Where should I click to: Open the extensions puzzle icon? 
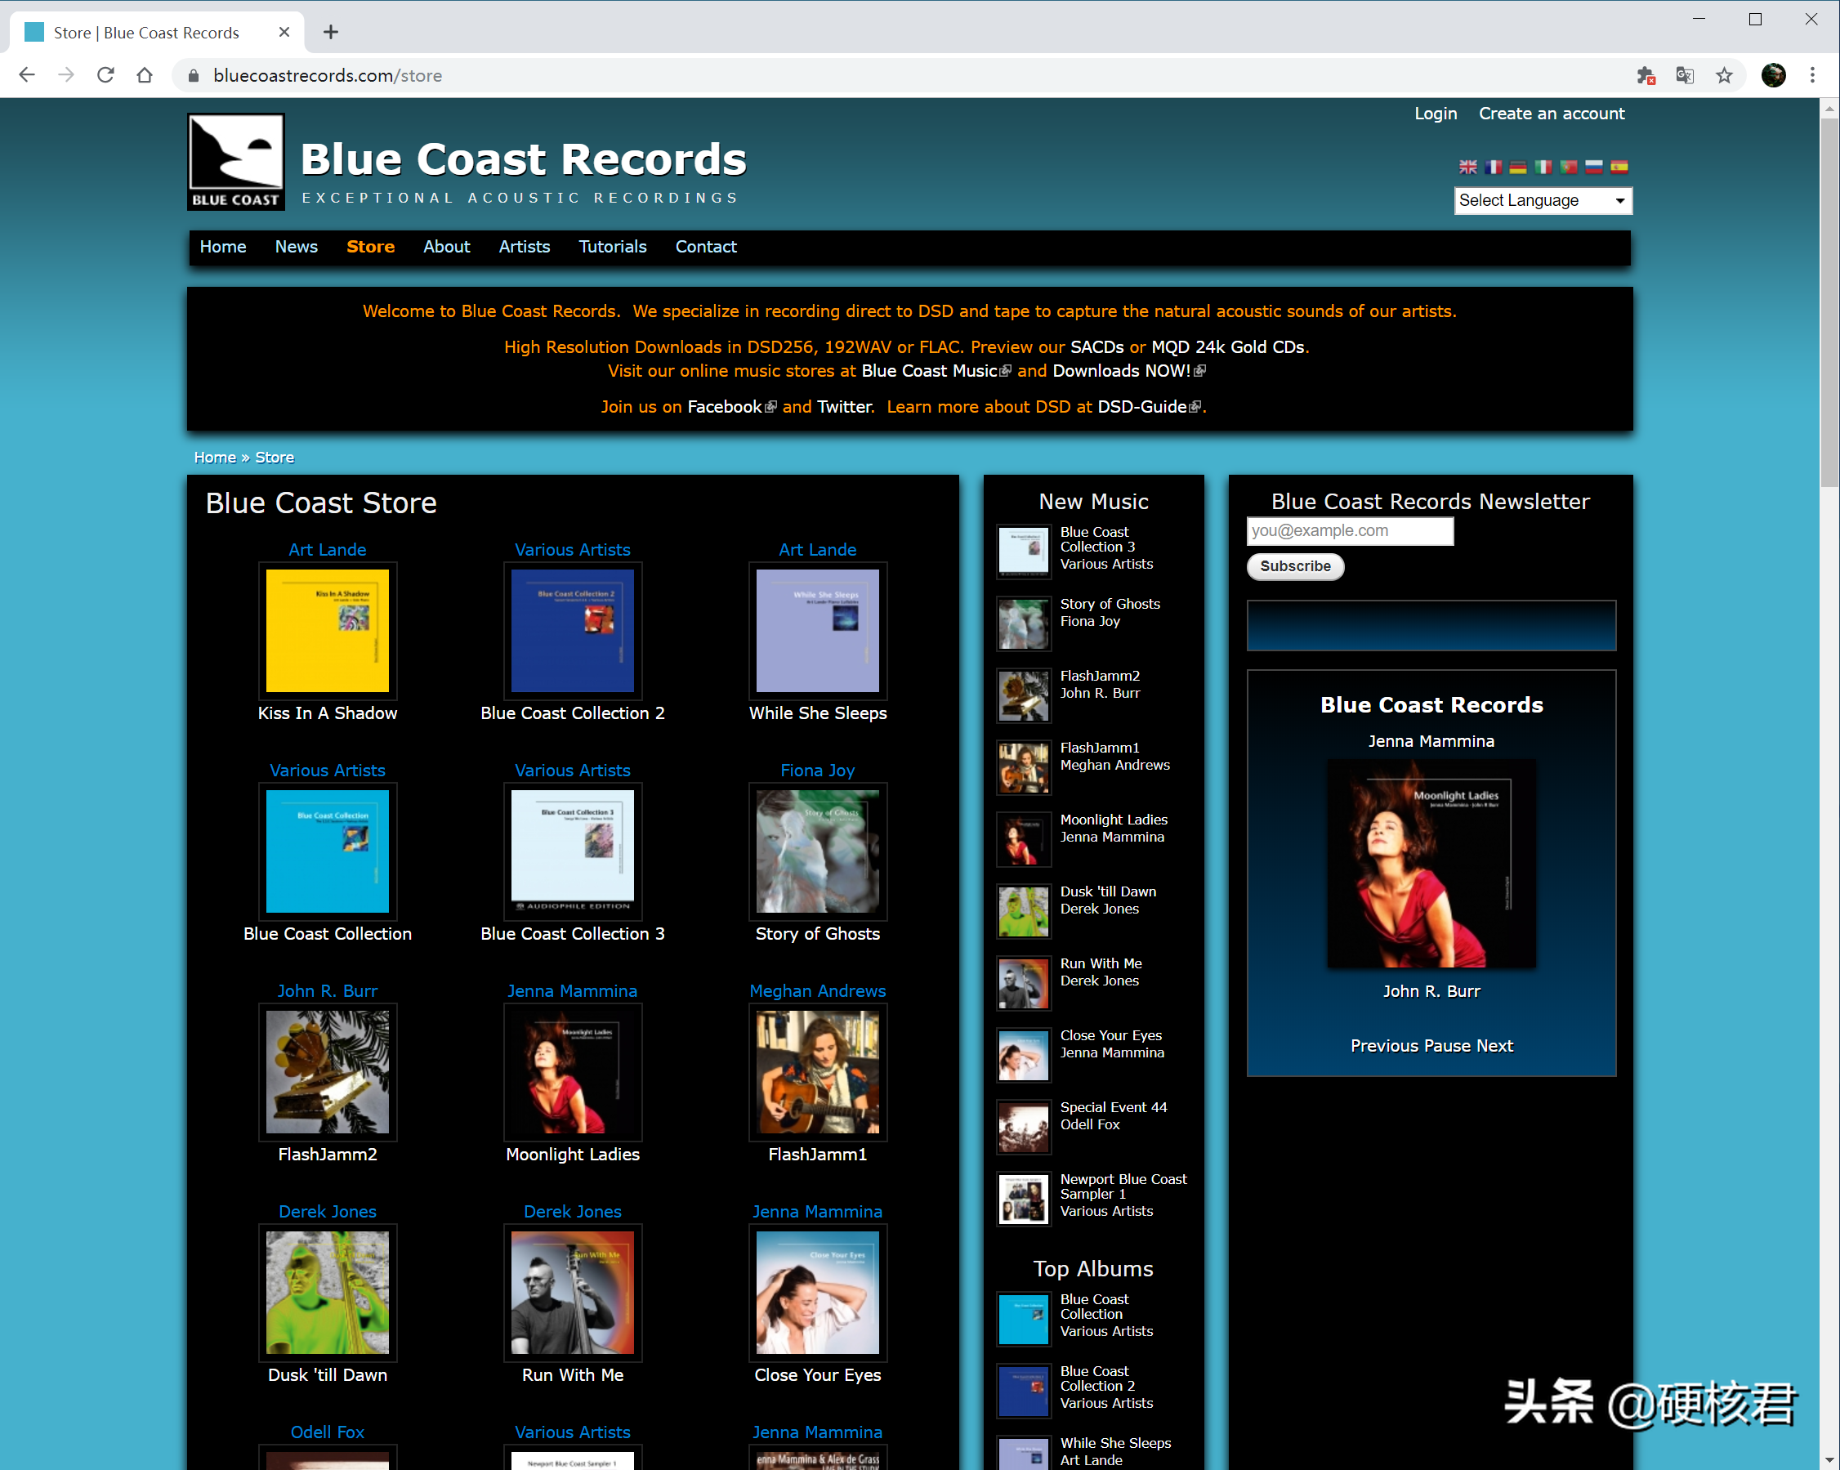[1646, 75]
